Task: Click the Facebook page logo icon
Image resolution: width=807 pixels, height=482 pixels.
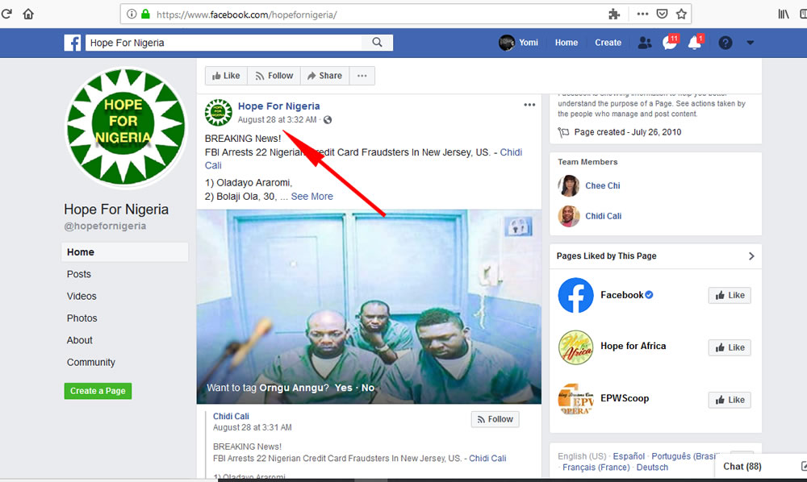Action: coord(576,296)
